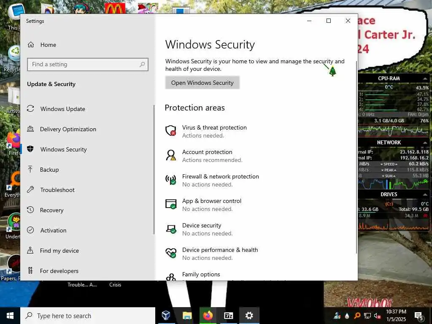432x324 pixels.
Task: Open 7-Zip from the taskbar
Action: click(229, 316)
